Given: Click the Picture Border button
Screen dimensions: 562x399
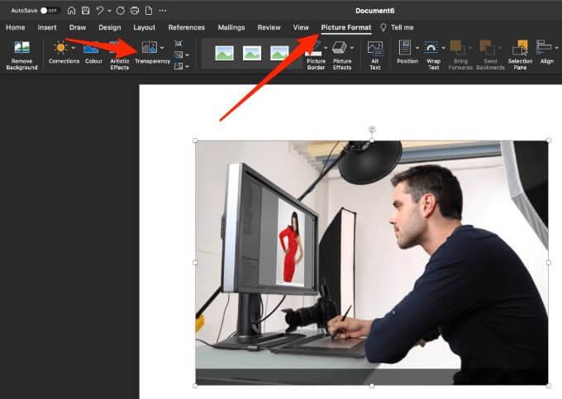Looking at the screenshot, I should click(x=316, y=55).
